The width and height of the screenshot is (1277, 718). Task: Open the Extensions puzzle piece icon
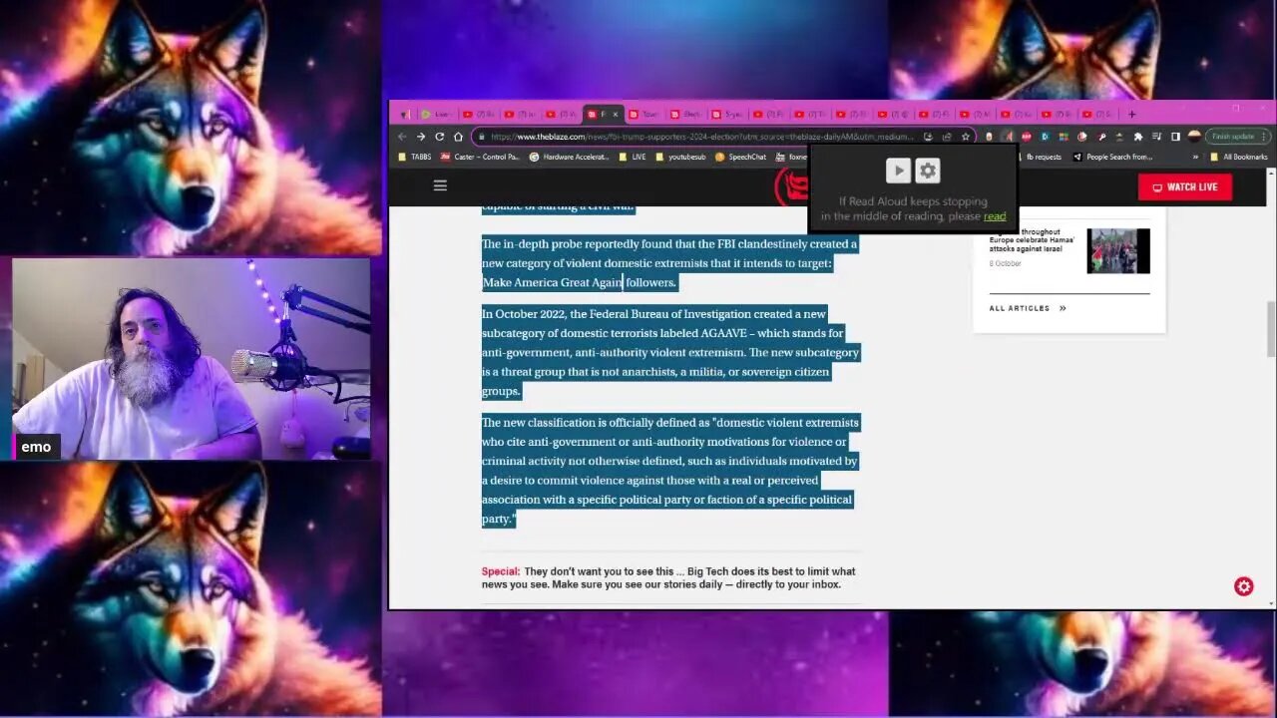[1138, 137]
